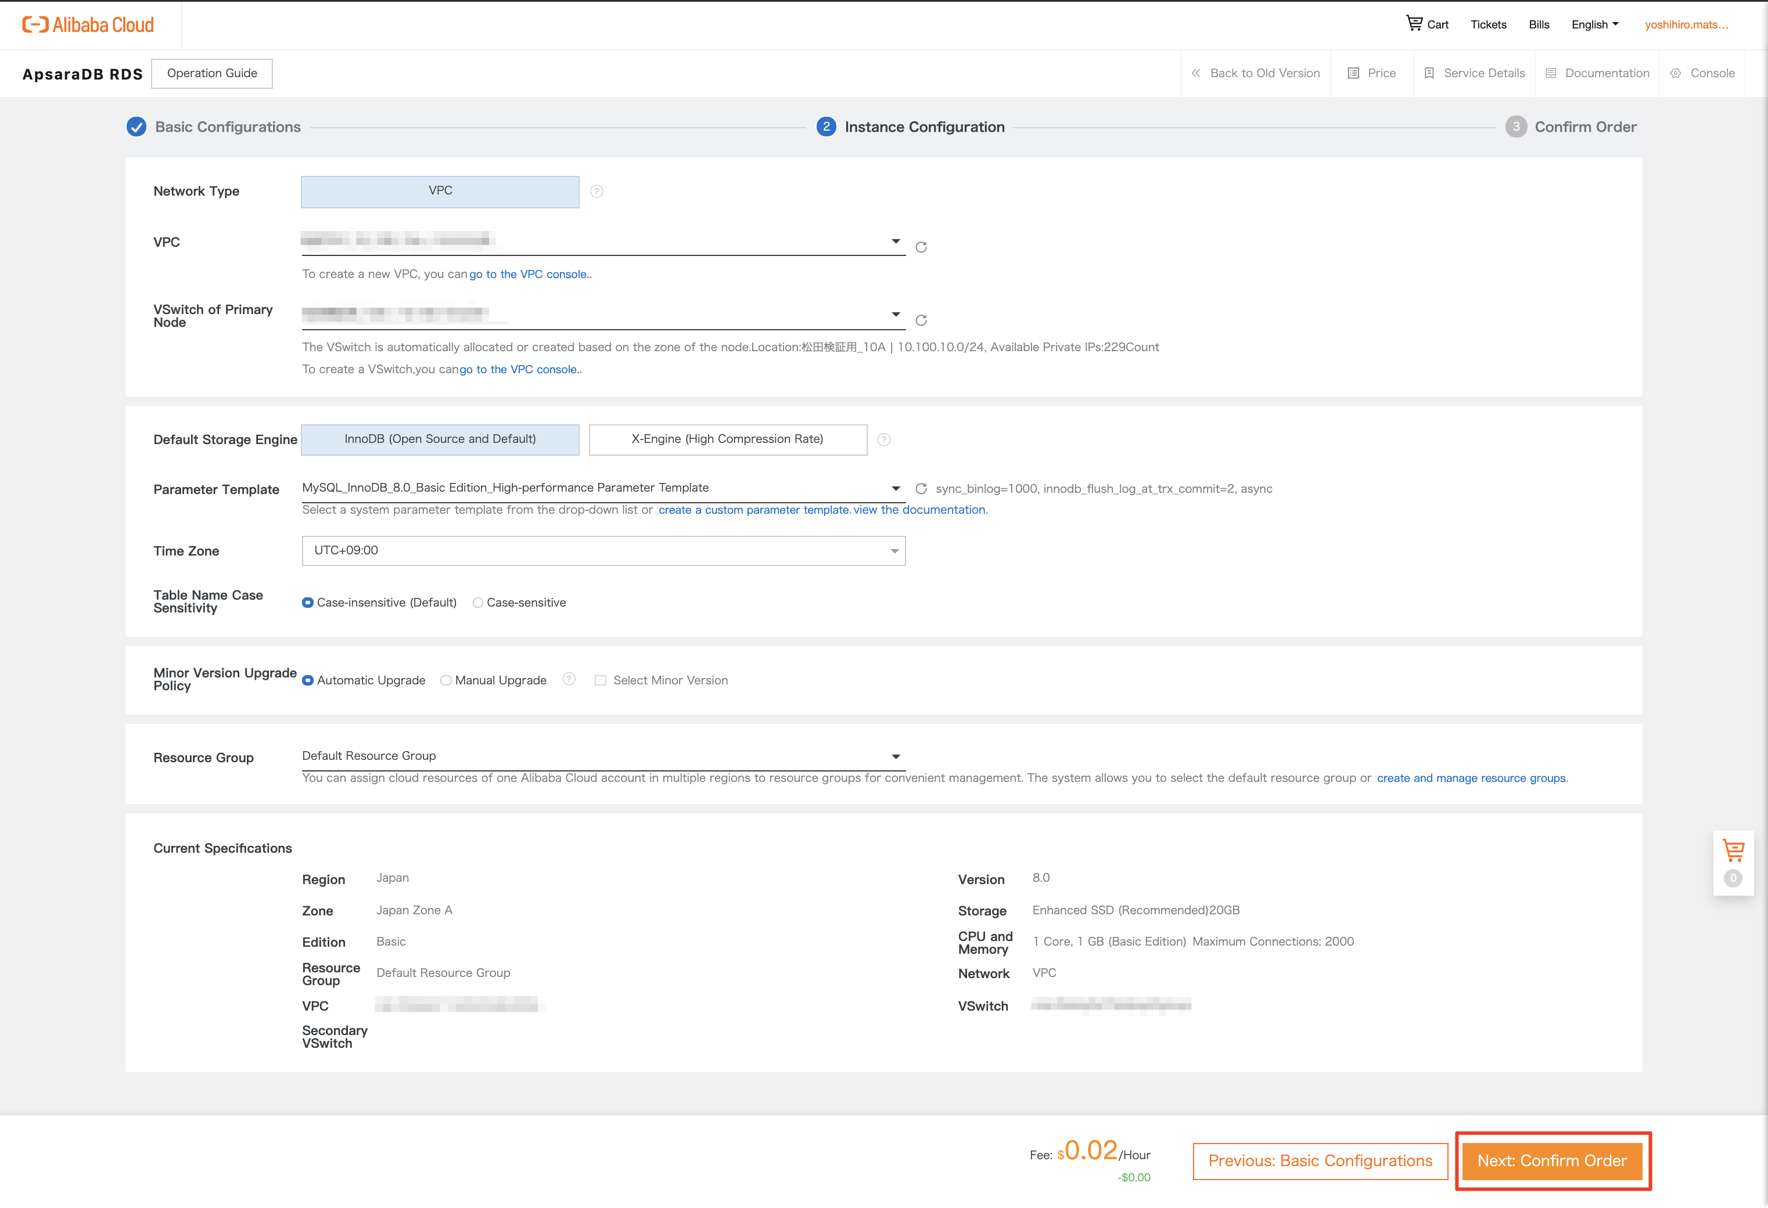The image size is (1768, 1208).
Task: Click the Alibaba Cloud logo
Action: pos(88,25)
